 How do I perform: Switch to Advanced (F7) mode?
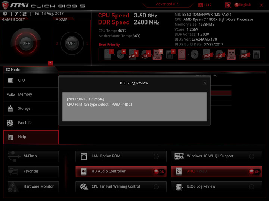click(168, 4)
